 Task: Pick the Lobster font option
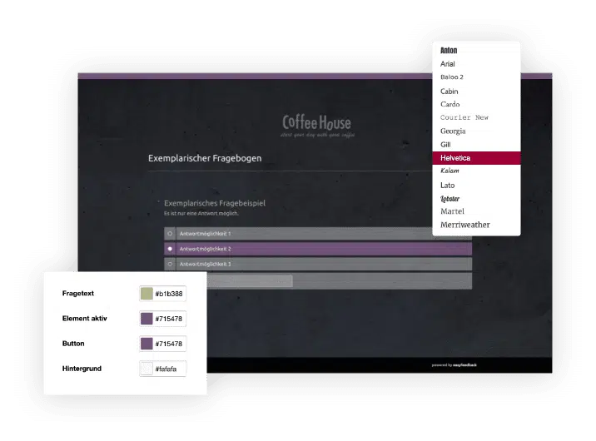(450, 199)
